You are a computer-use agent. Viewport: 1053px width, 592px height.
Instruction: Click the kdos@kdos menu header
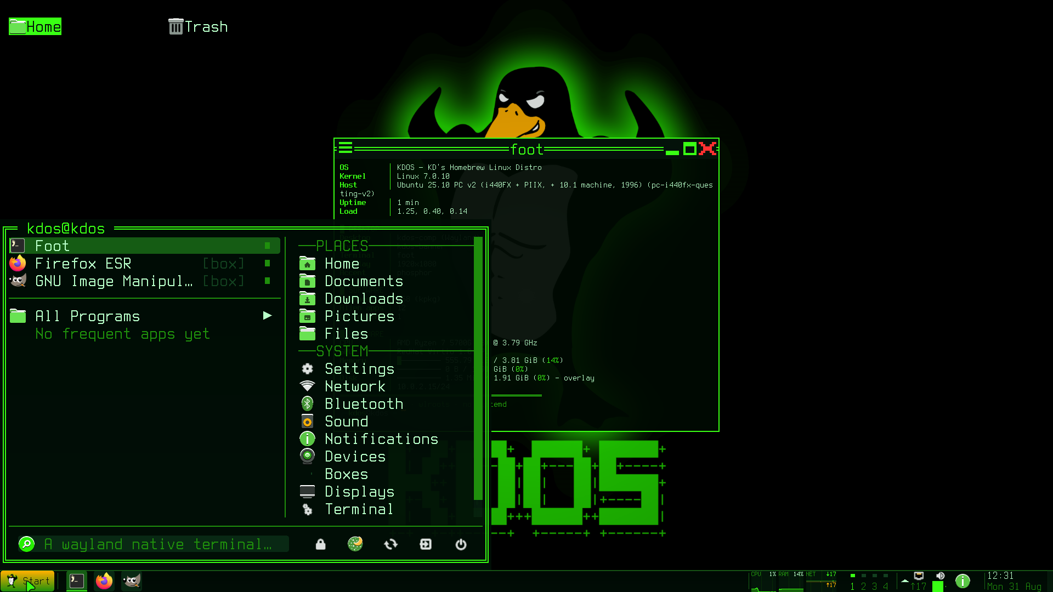coord(66,228)
